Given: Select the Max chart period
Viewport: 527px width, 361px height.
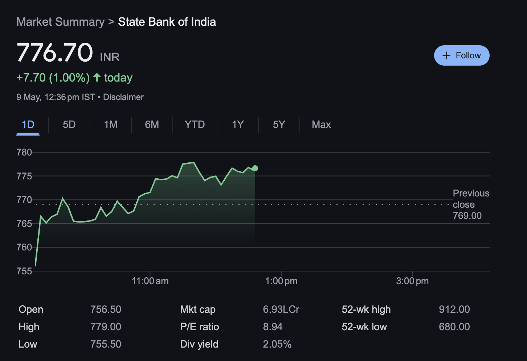Looking at the screenshot, I should (x=321, y=124).
